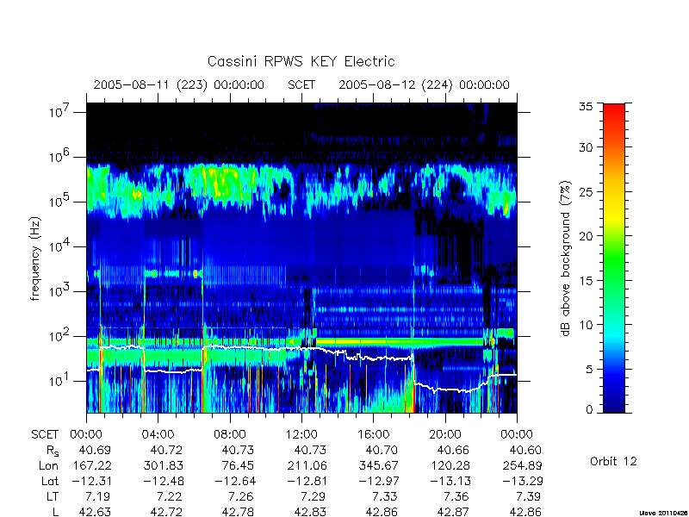This screenshot has width=689, height=517.
Task: Click the LT row label
Action: (x=53, y=496)
